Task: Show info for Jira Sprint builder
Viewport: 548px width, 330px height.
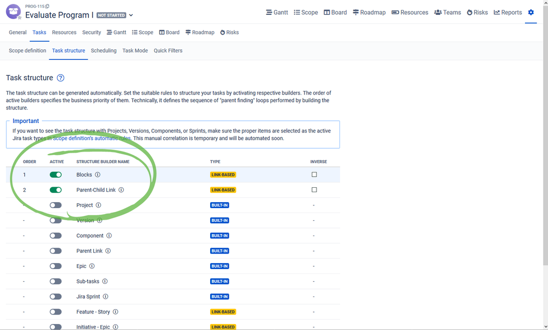Action: tap(105, 297)
